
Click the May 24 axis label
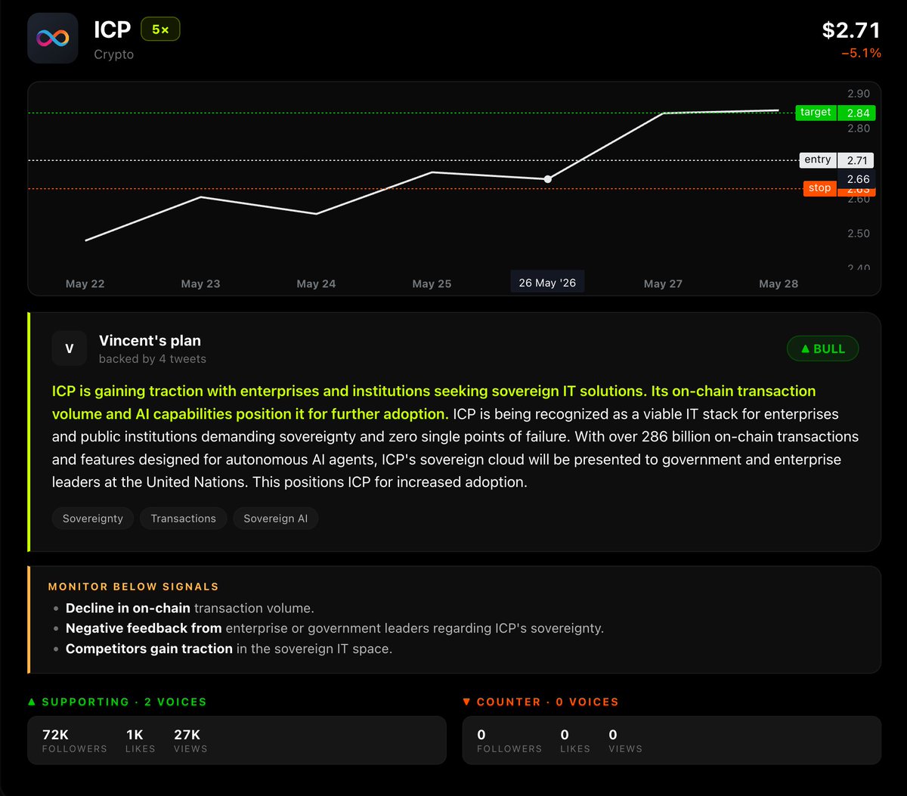click(316, 284)
